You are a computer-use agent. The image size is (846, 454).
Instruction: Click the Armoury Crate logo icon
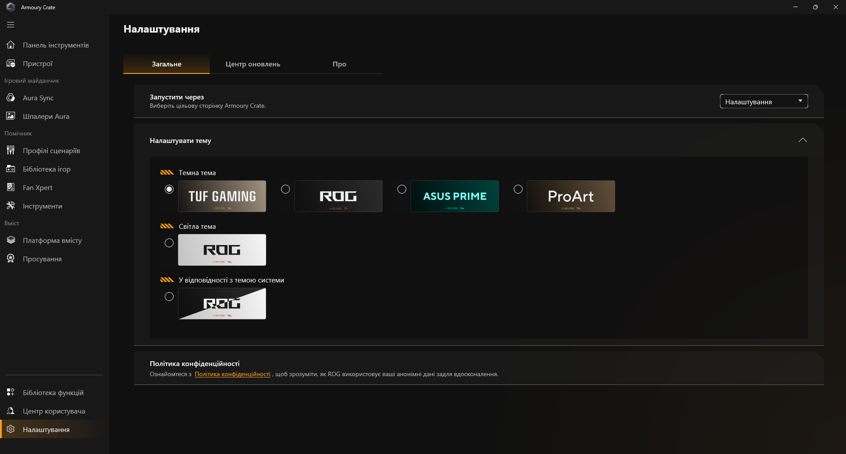point(11,7)
